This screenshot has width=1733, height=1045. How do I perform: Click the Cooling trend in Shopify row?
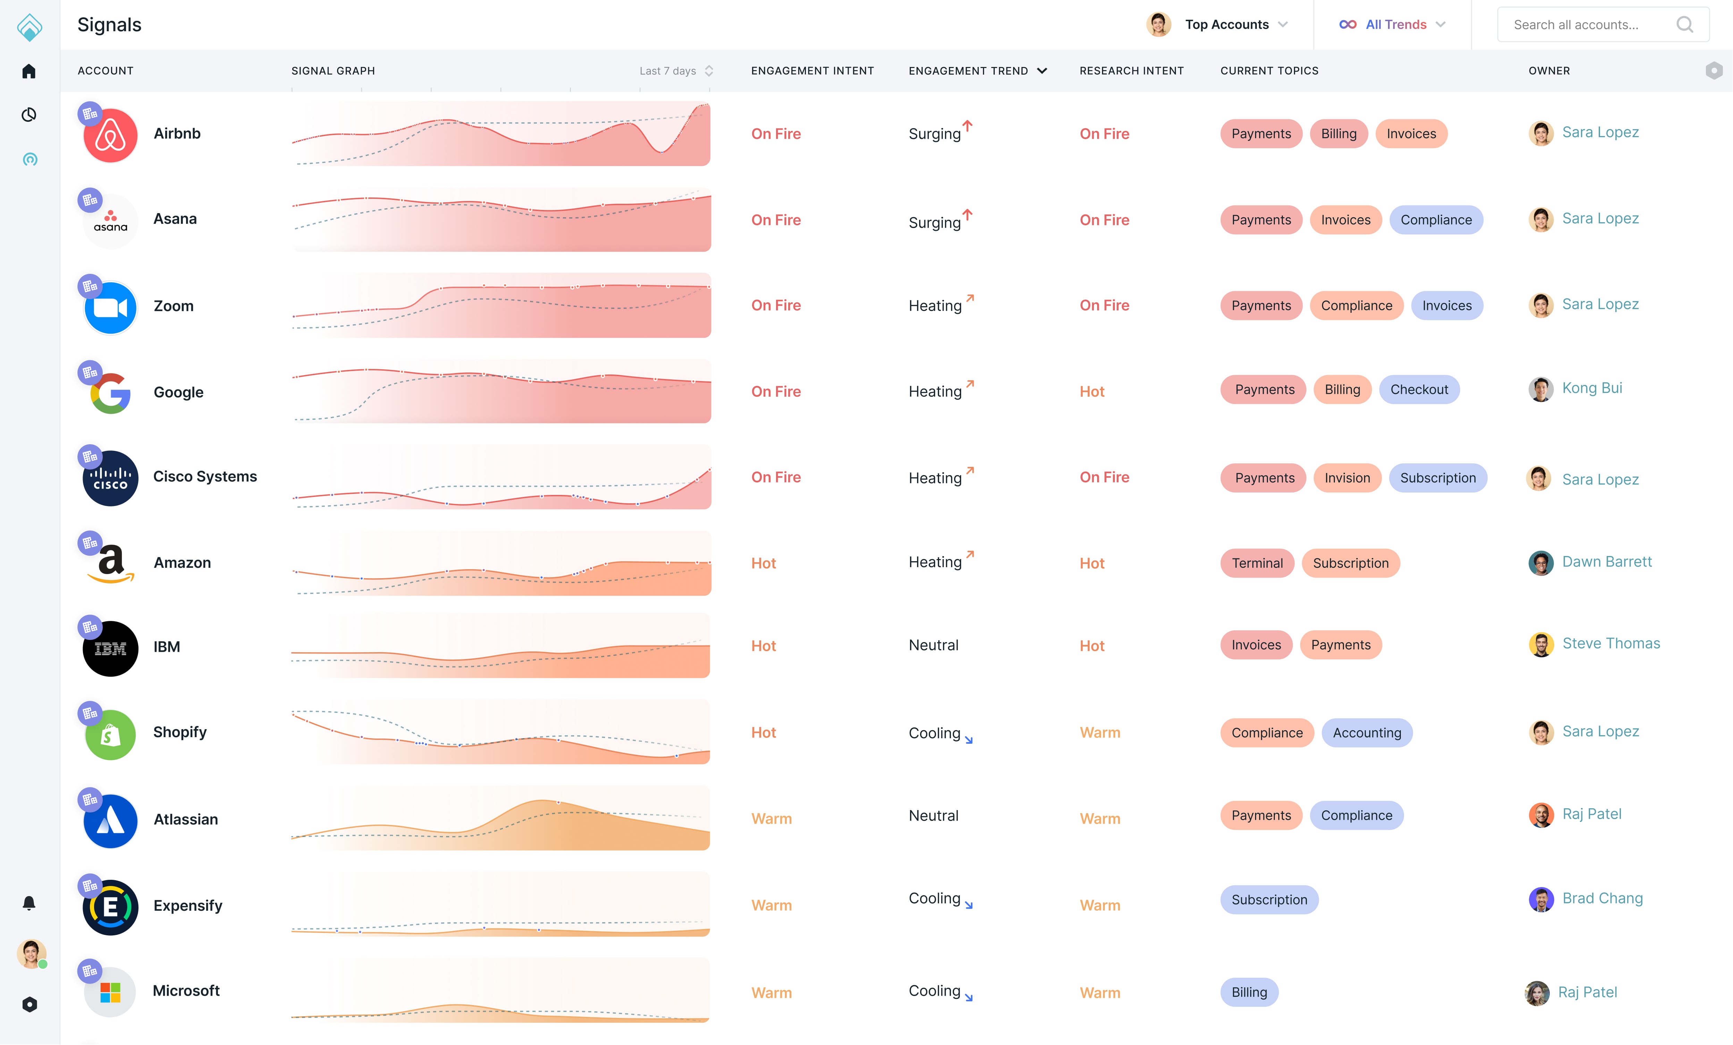[x=941, y=733]
